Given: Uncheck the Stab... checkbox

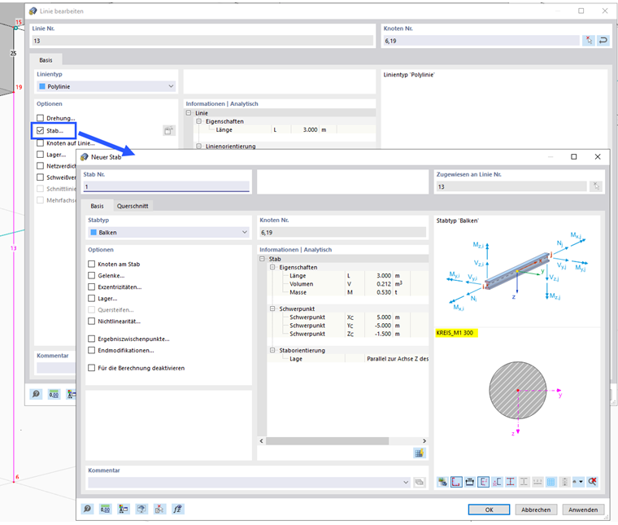Looking at the screenshot, I should click(x=40, y=130).
